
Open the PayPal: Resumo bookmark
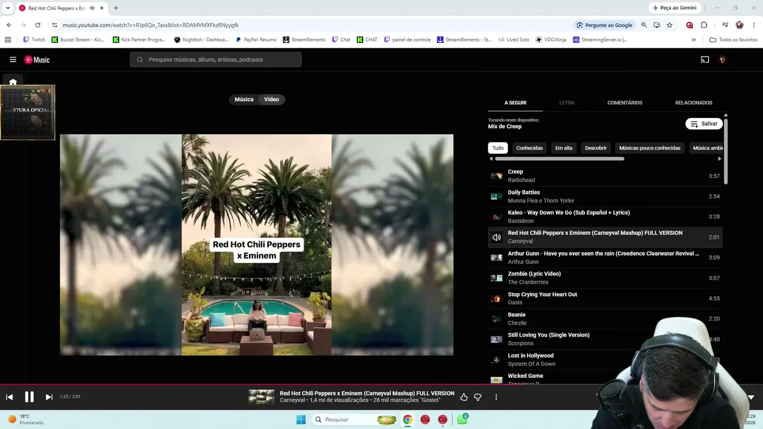[x=256, y=40]
